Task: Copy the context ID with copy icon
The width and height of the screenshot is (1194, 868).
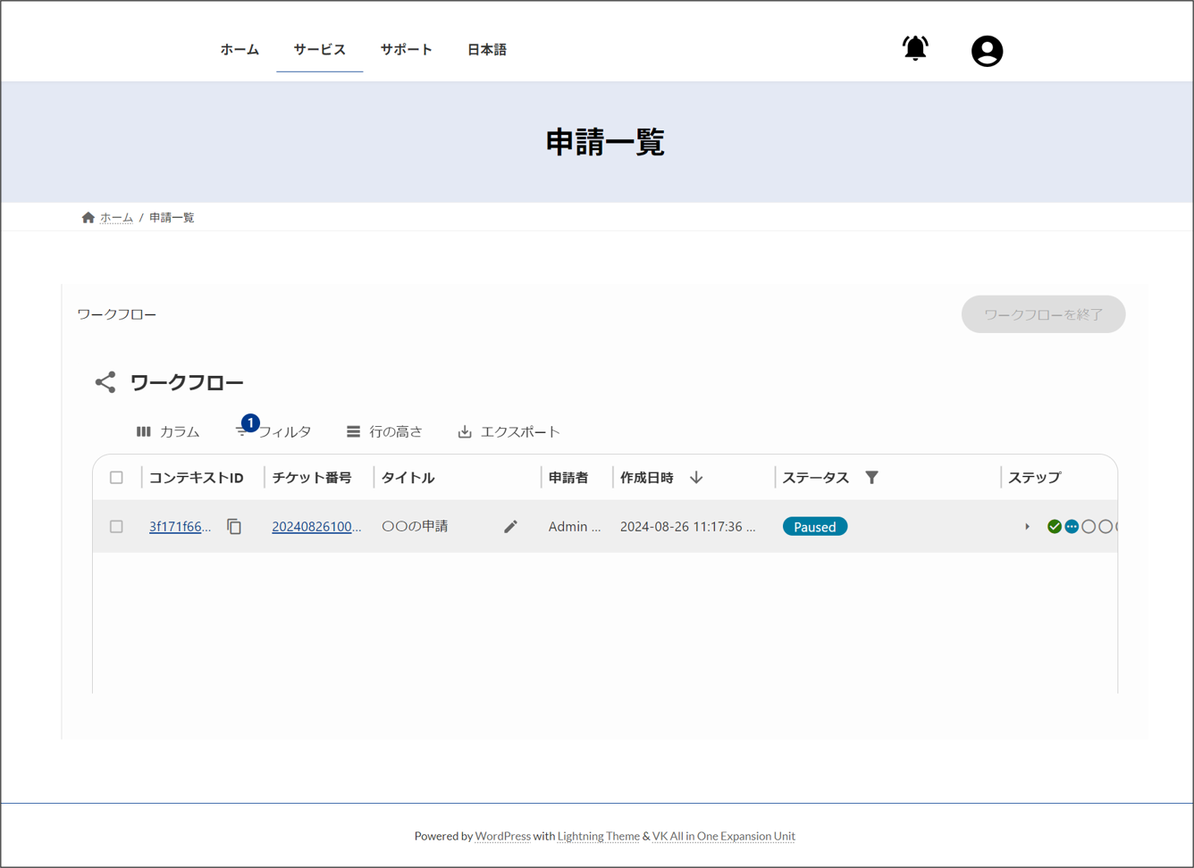Action: click(x=234, y=527)
